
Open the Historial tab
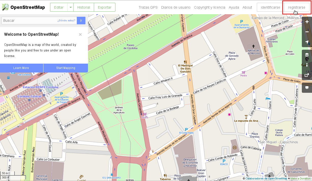coord(84,7)
